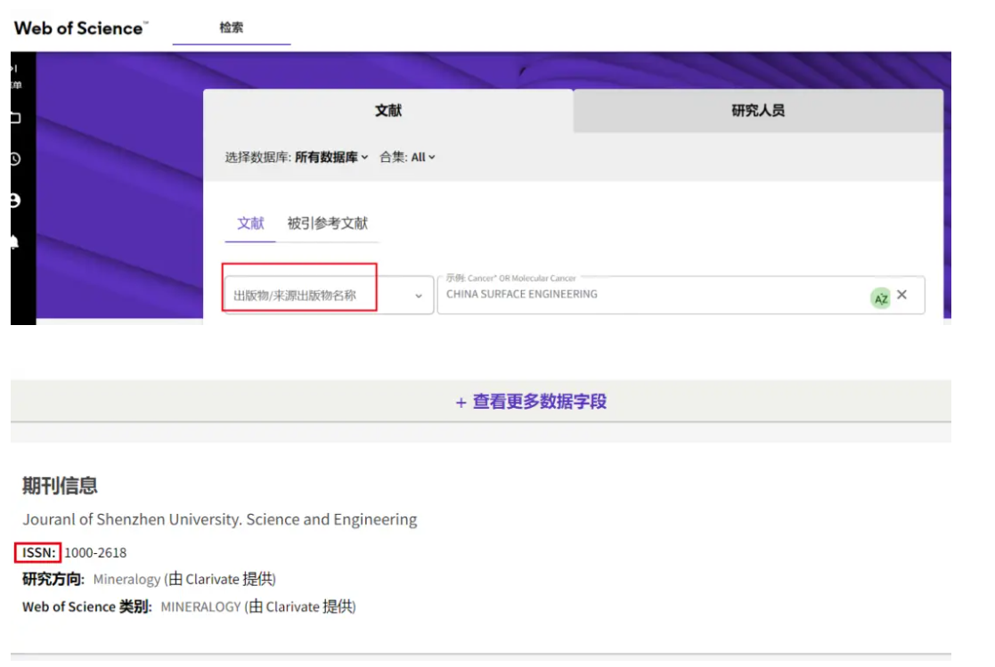Click the CHINA SURFACE ENGINEERING search input
The width and height of the screenshot is (995, 667).
(x=650, y=295)
